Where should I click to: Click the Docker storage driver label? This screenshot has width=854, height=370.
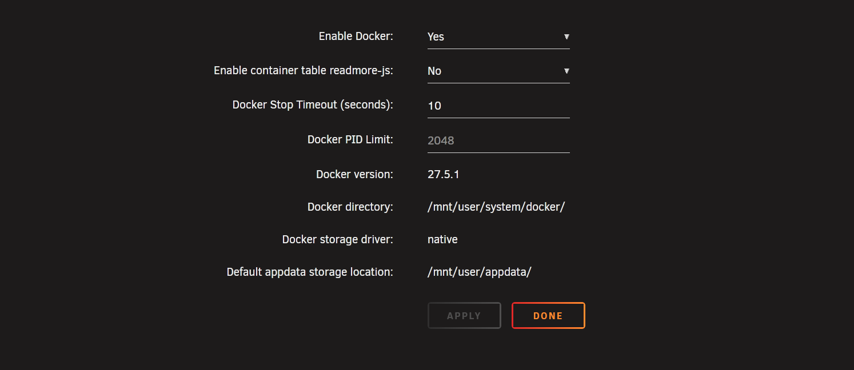(x=338, y=240)
